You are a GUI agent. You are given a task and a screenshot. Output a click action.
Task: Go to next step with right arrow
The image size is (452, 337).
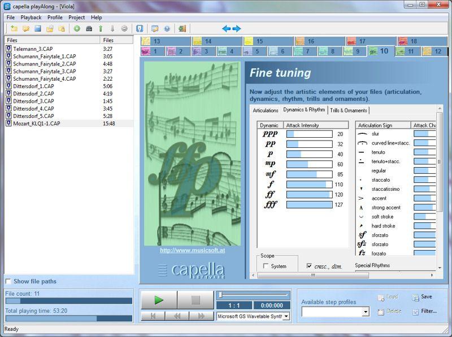click(x=237, y=29)
